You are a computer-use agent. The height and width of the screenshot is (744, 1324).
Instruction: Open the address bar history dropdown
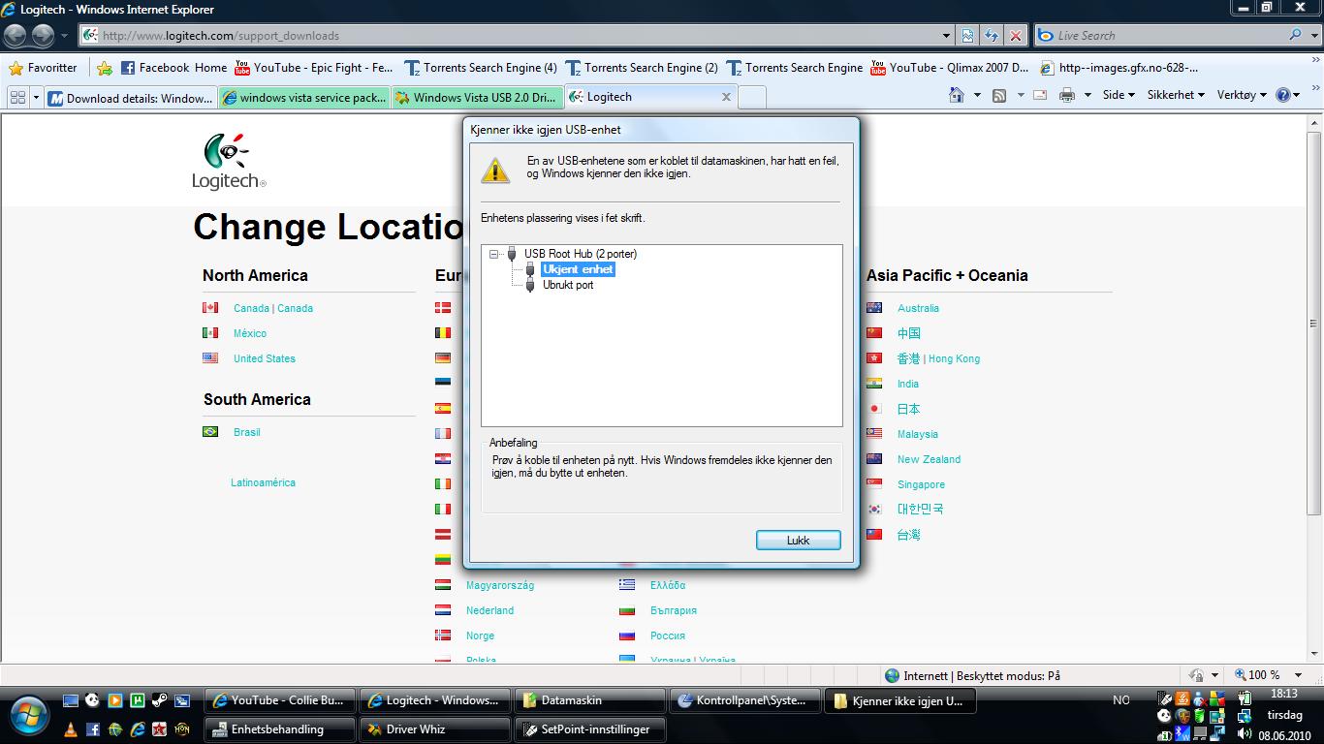[947, 36]
